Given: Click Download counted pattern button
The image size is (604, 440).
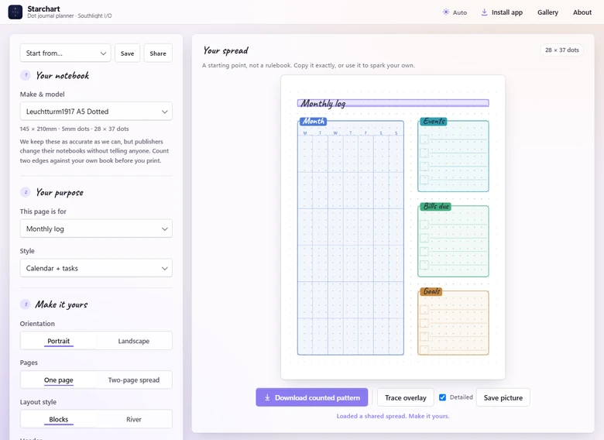Looking at the screenshot, I should [311, 397].
